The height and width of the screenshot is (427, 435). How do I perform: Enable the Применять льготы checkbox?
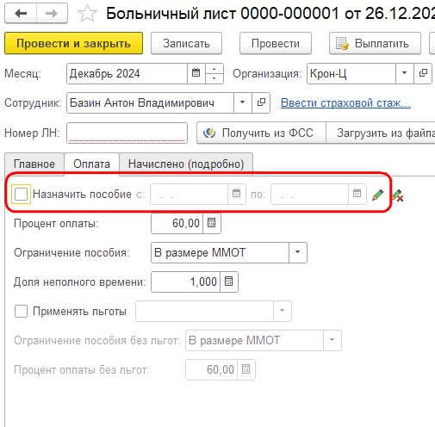point(22,312)
